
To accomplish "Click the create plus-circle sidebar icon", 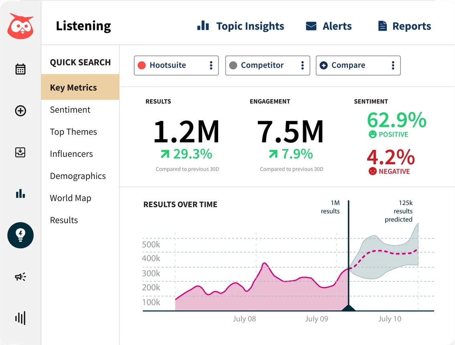I will coord(20,111).
